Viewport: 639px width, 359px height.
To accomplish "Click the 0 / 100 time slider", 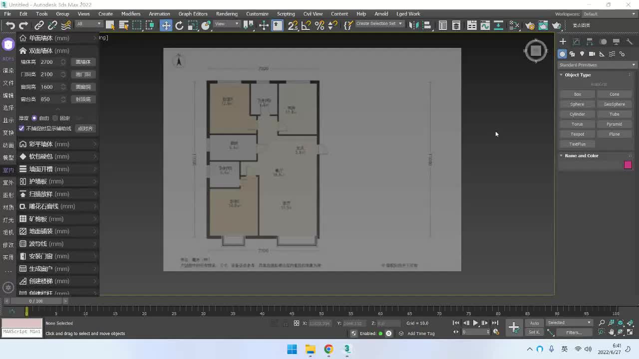I will (36, 301).
